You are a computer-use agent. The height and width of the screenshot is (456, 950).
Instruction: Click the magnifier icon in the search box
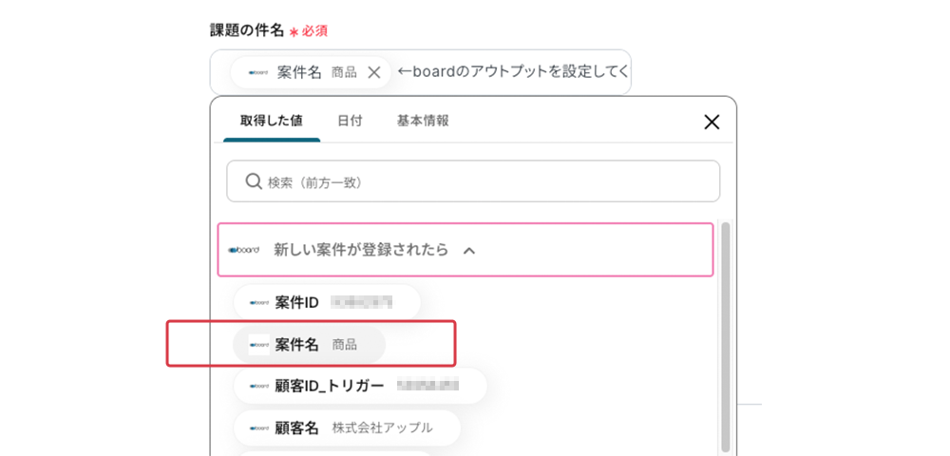(254, 181)
